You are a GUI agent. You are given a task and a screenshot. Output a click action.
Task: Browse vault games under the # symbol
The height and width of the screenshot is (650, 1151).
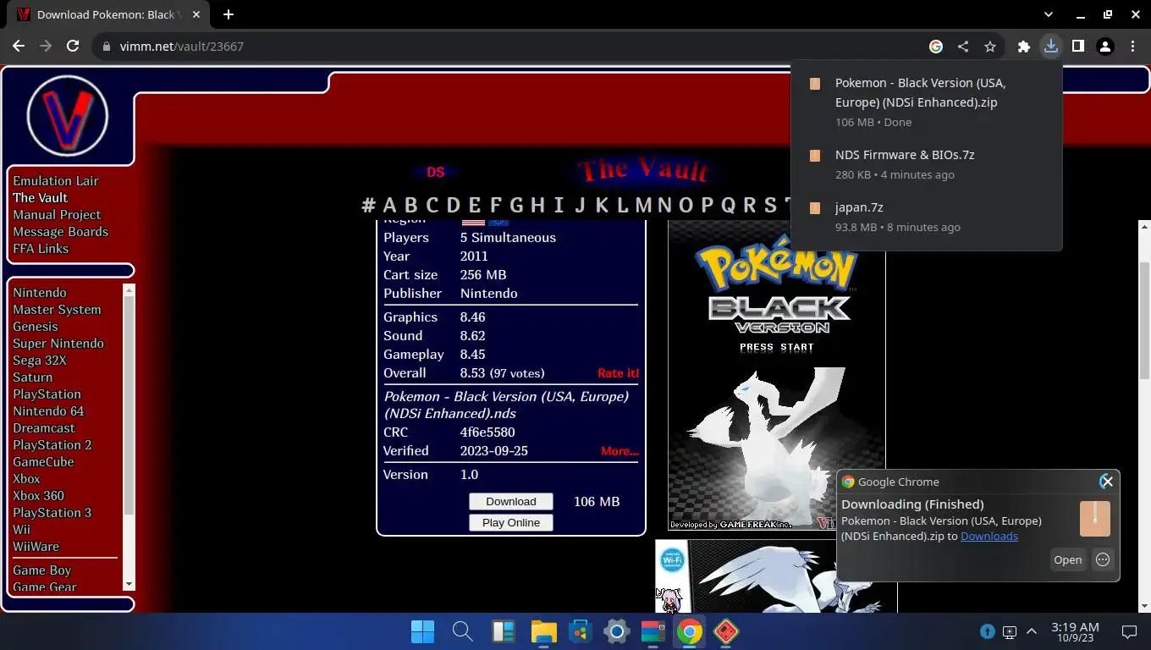pyautogui.click(x=368, y=205)
